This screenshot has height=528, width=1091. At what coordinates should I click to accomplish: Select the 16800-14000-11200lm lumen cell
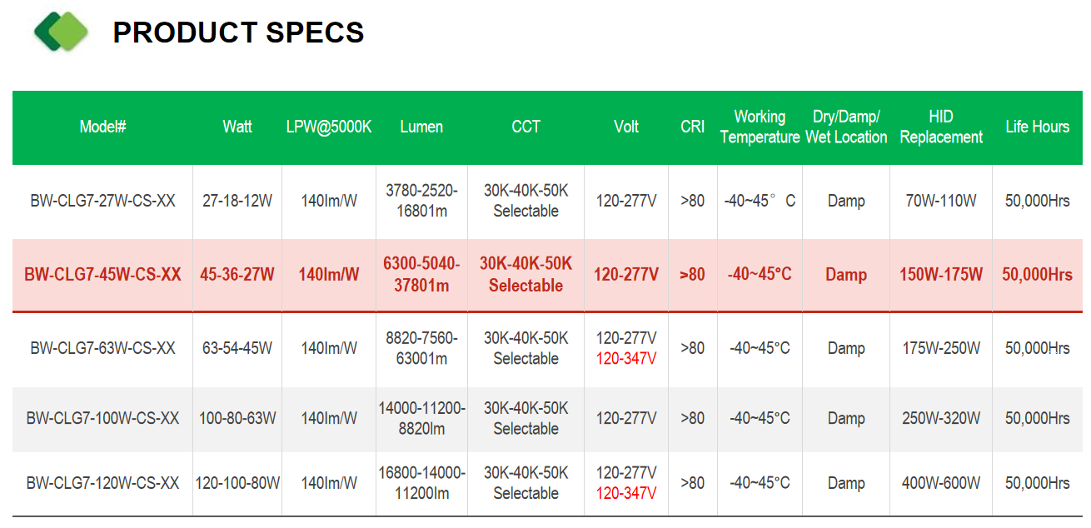click(x=421, y=483)
